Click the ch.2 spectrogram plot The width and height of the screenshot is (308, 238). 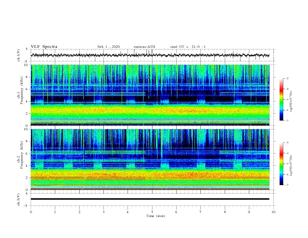tap(150, 159)
